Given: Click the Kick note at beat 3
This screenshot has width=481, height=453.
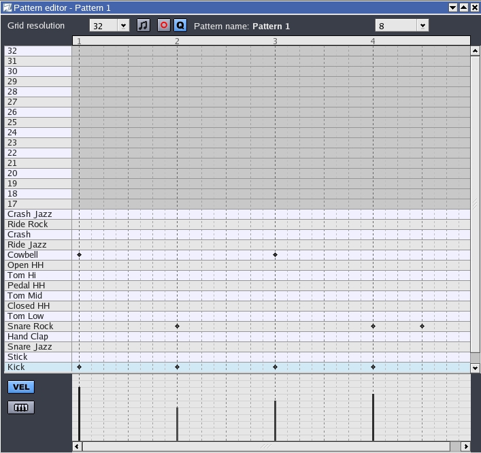Looking at the screenshot, I should tap(275, 367).
